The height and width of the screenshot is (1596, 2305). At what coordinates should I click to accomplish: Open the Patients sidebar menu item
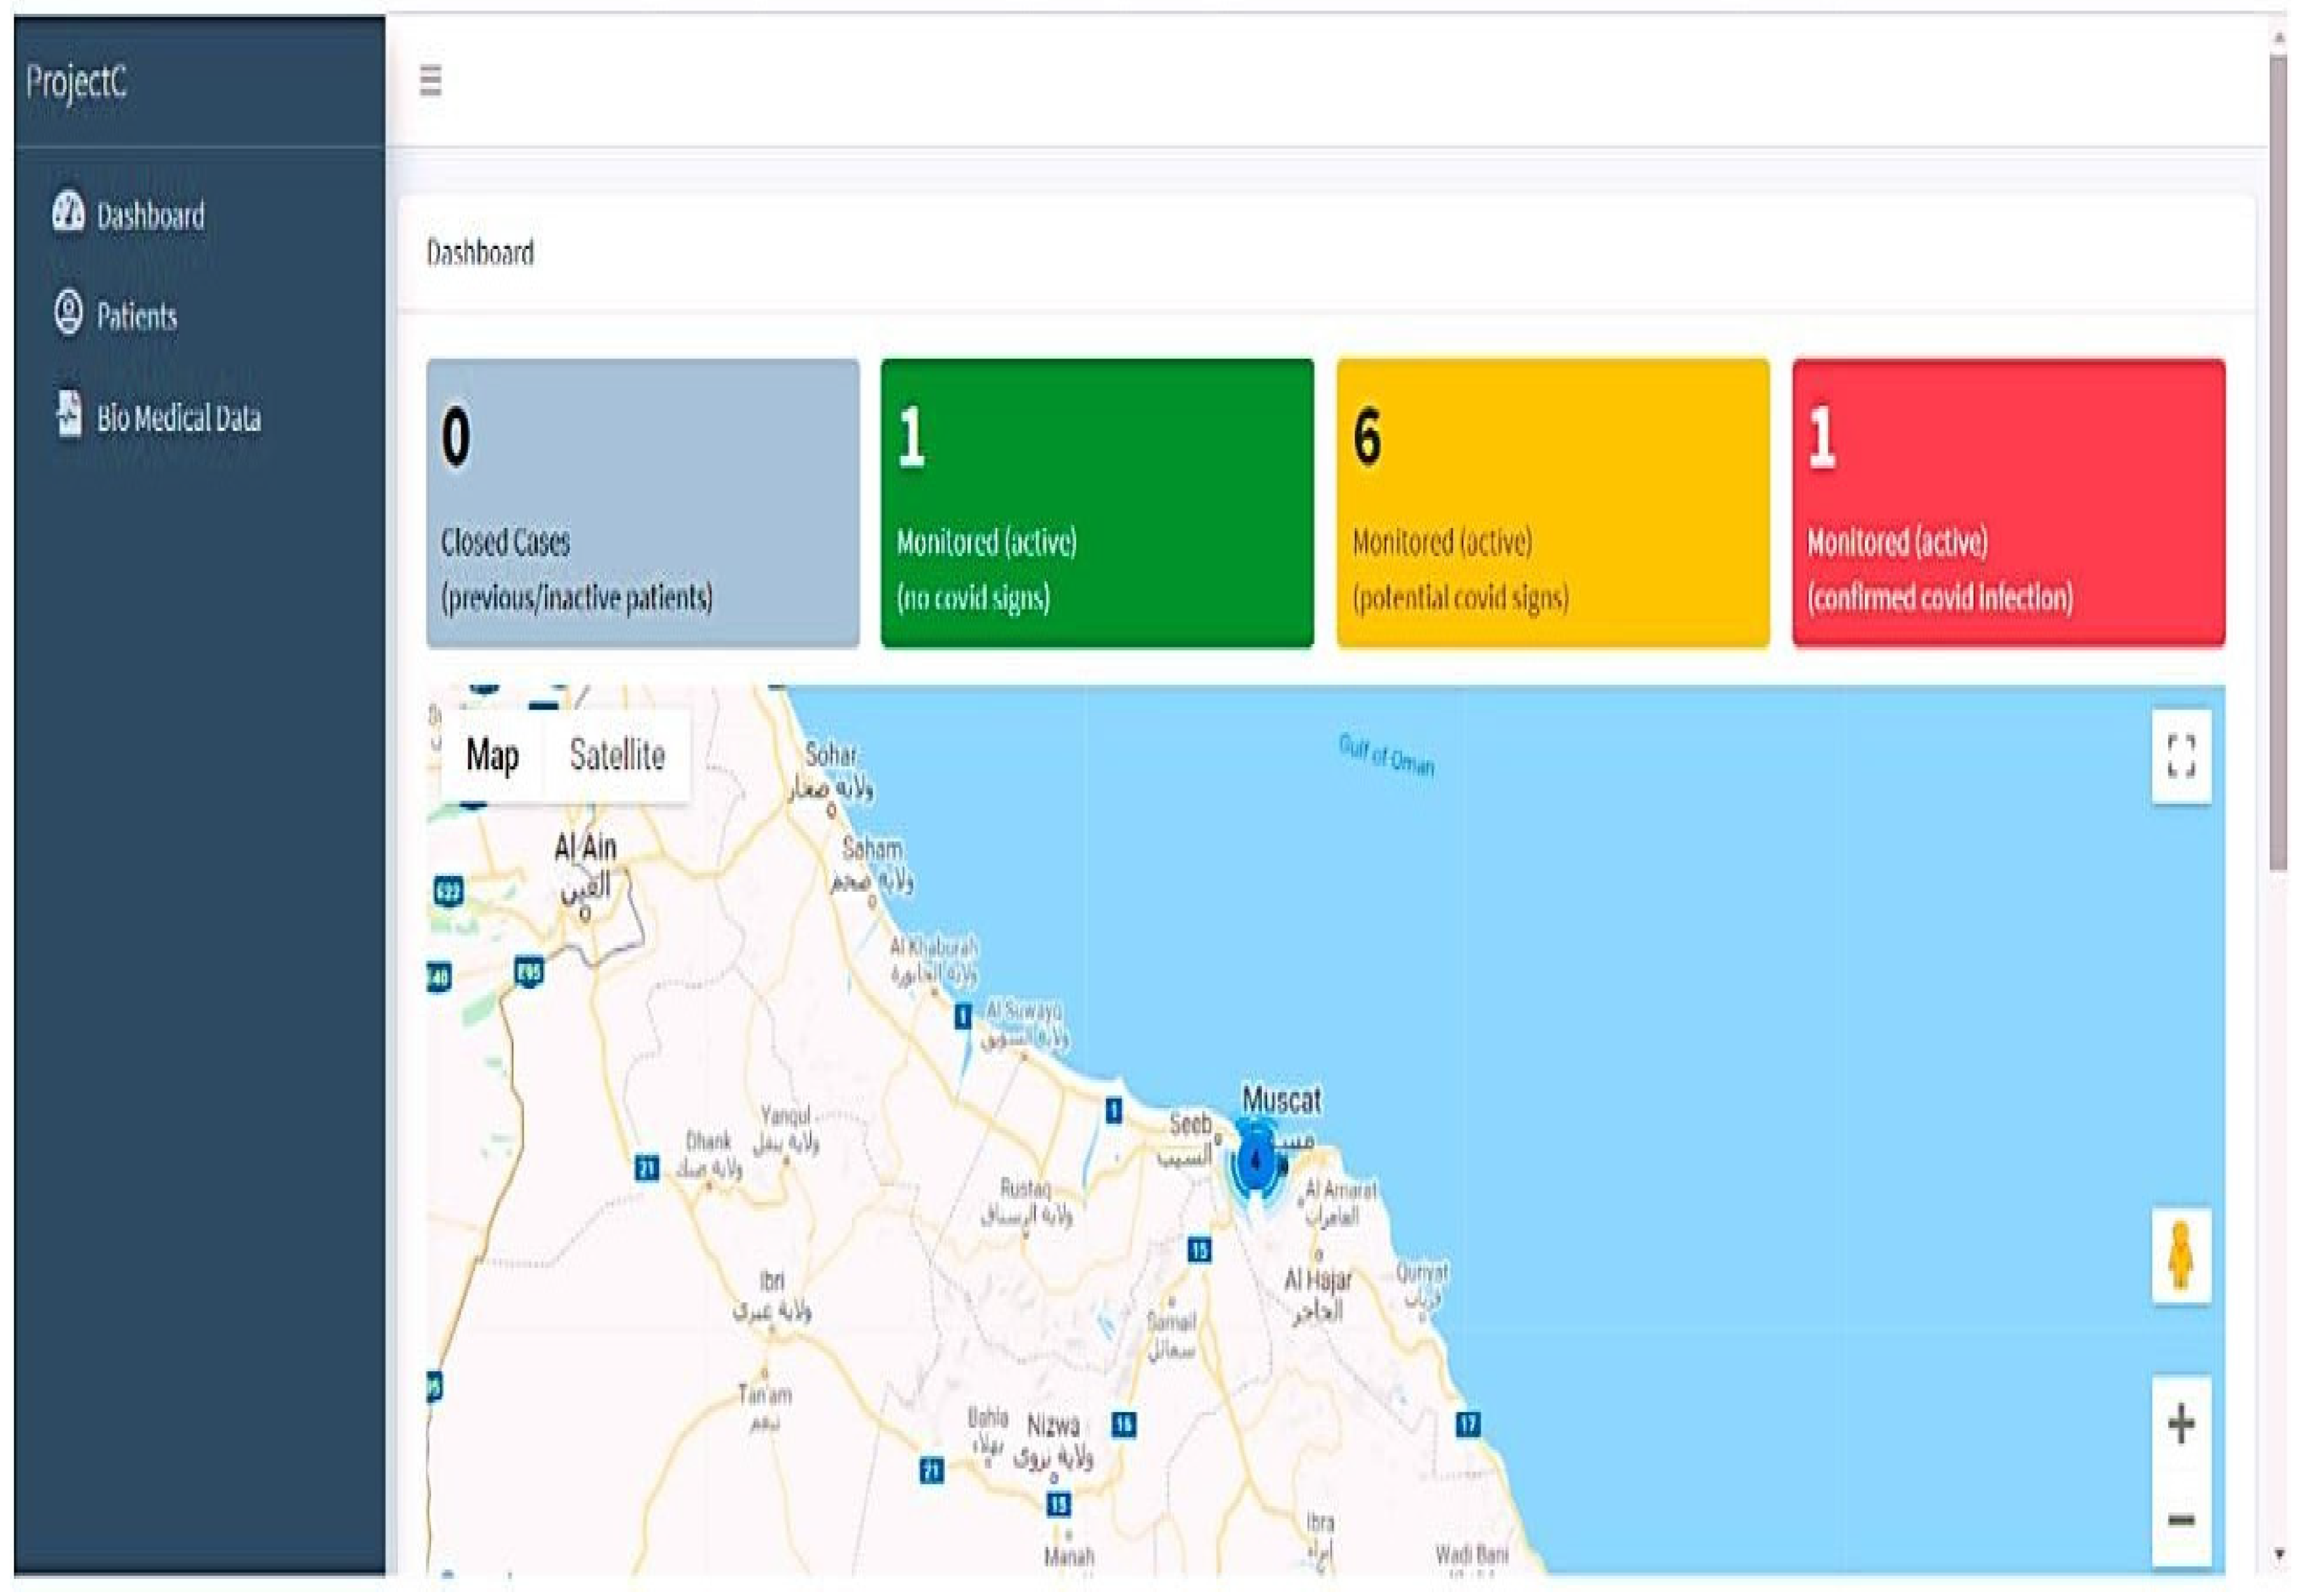click(x=137, y=317)
